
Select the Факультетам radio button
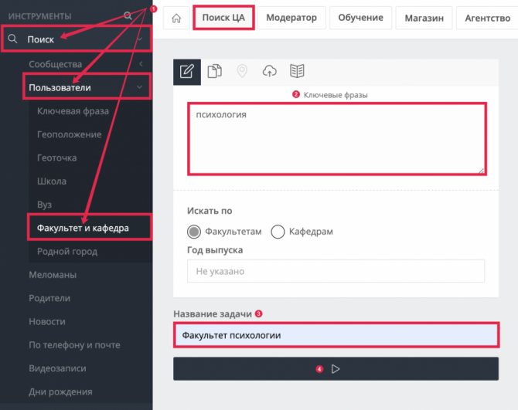coord(194,232)
